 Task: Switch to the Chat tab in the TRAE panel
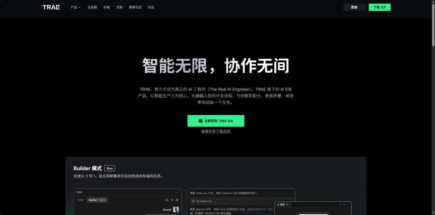click(x=81, y=200)
